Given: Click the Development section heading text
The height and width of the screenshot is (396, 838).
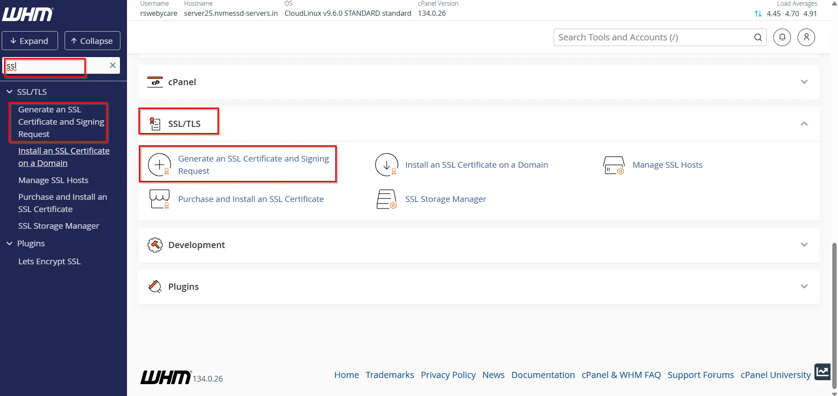Looking at the screenshot, I should coord(196,245).
